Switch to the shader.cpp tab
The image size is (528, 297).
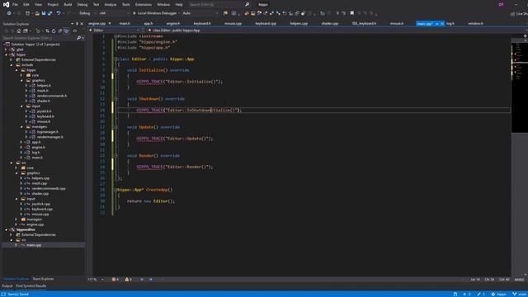coord(330,24)
